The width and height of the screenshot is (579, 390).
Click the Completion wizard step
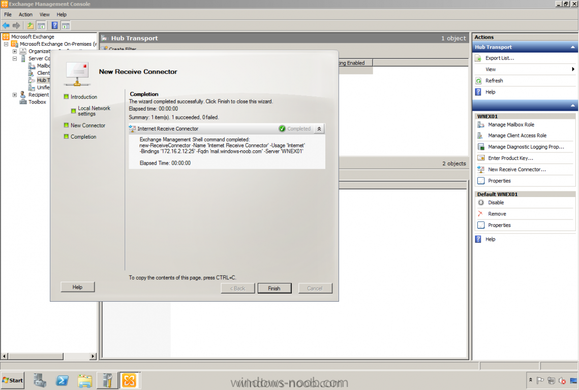pyautogui.click(x=83, y=137)
